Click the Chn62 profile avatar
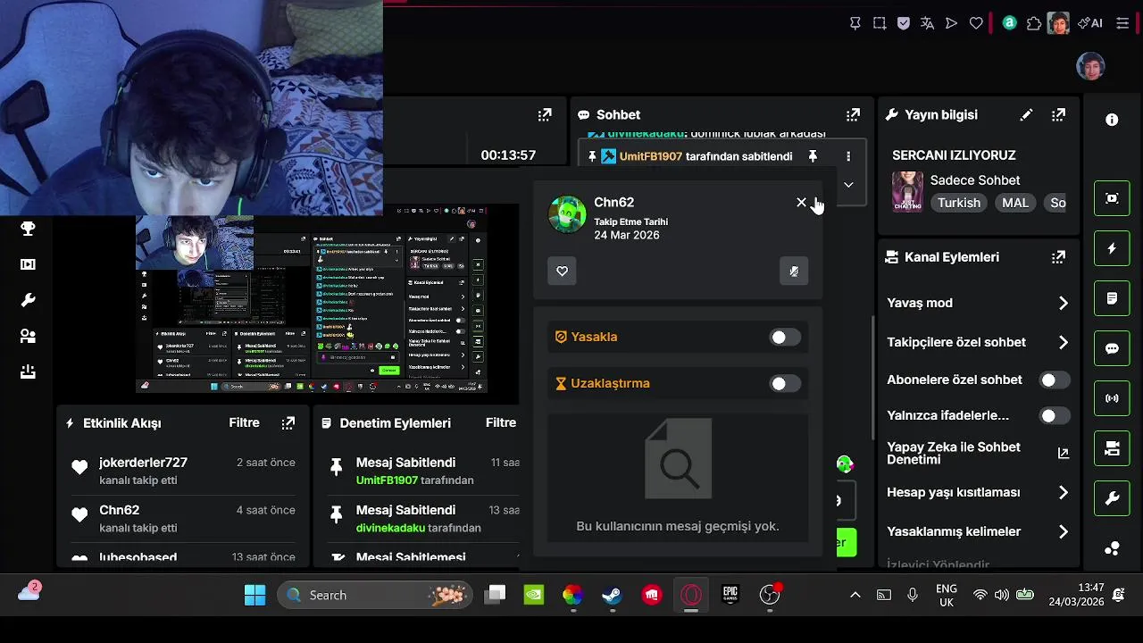Image resolution: width=1143 pixels, height=643 pixels. [567, 215]
